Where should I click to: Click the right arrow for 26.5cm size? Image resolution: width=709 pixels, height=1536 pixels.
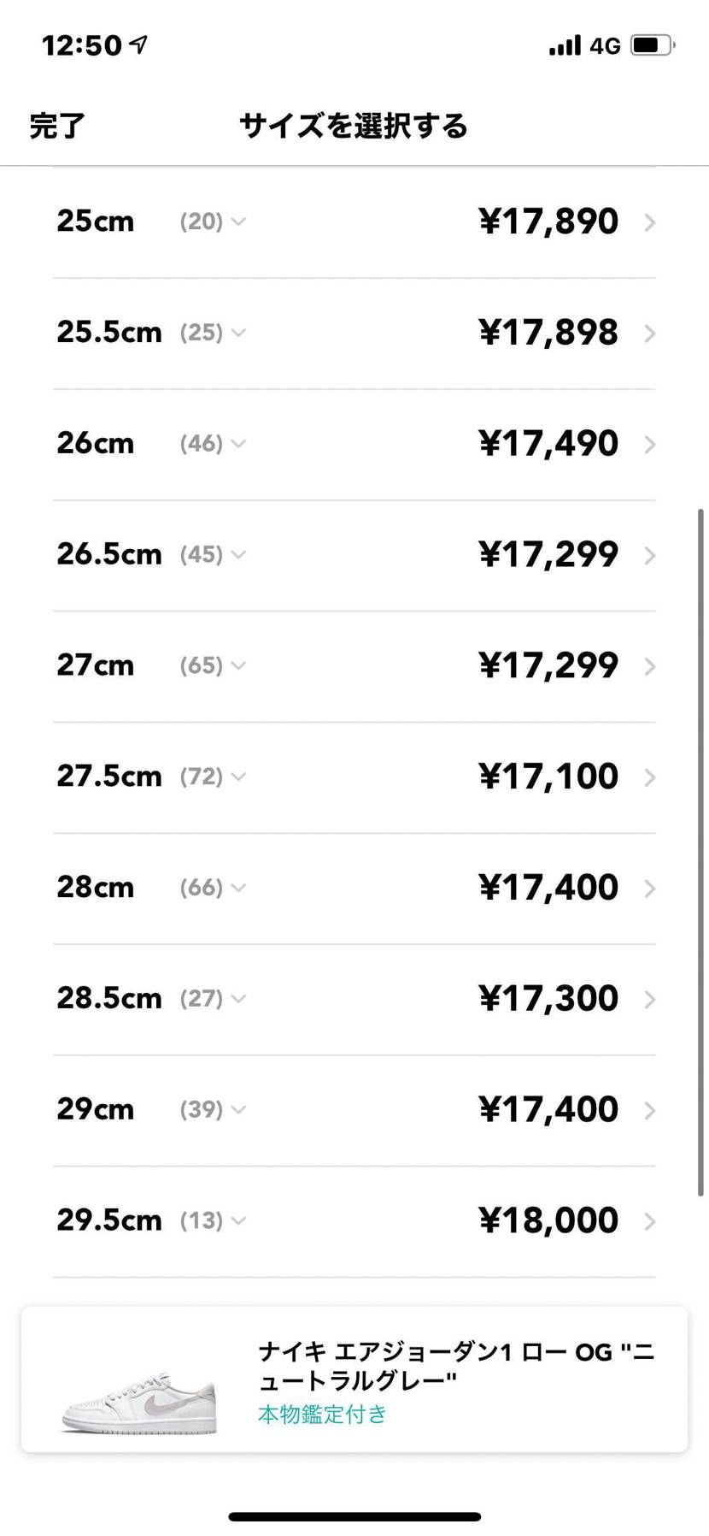pos(650,555)
